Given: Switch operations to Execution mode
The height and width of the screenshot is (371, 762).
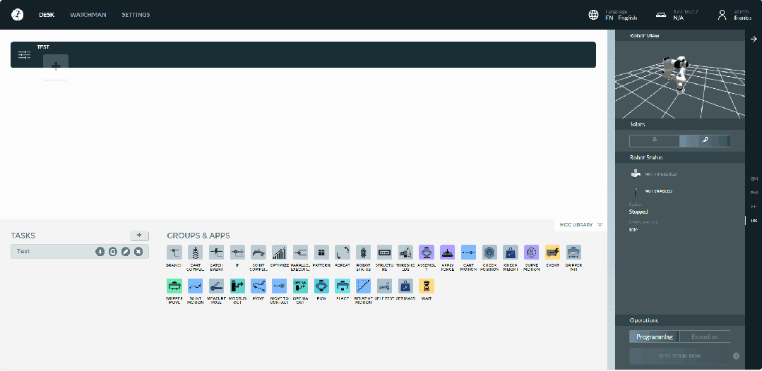Looking at the screenshot, I should (x=705, y=337).
